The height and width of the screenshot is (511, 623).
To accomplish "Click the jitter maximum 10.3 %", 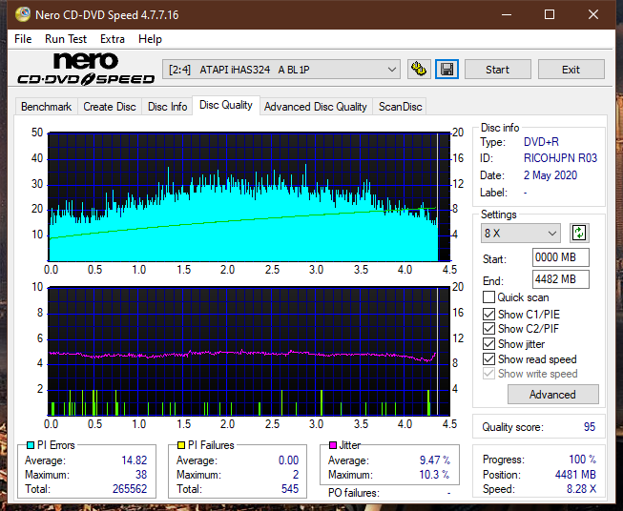I will point(434,475).
